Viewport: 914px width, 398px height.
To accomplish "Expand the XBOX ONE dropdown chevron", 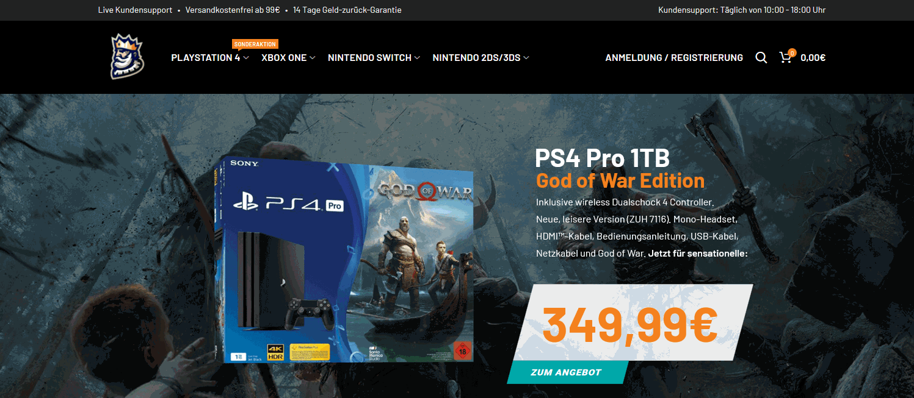I will point(312,58).
